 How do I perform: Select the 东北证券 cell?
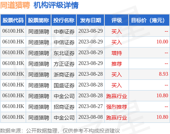[64, 53]
